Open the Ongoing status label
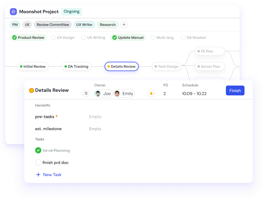 (72, 11)
